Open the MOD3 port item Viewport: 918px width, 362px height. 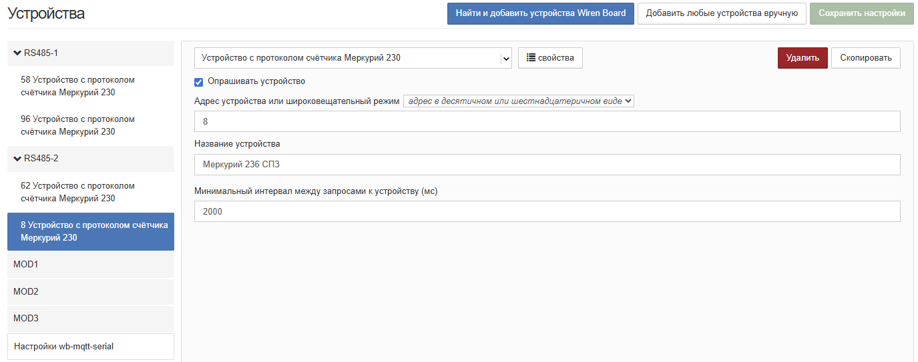pyautogui.click(x=90, y=319)
